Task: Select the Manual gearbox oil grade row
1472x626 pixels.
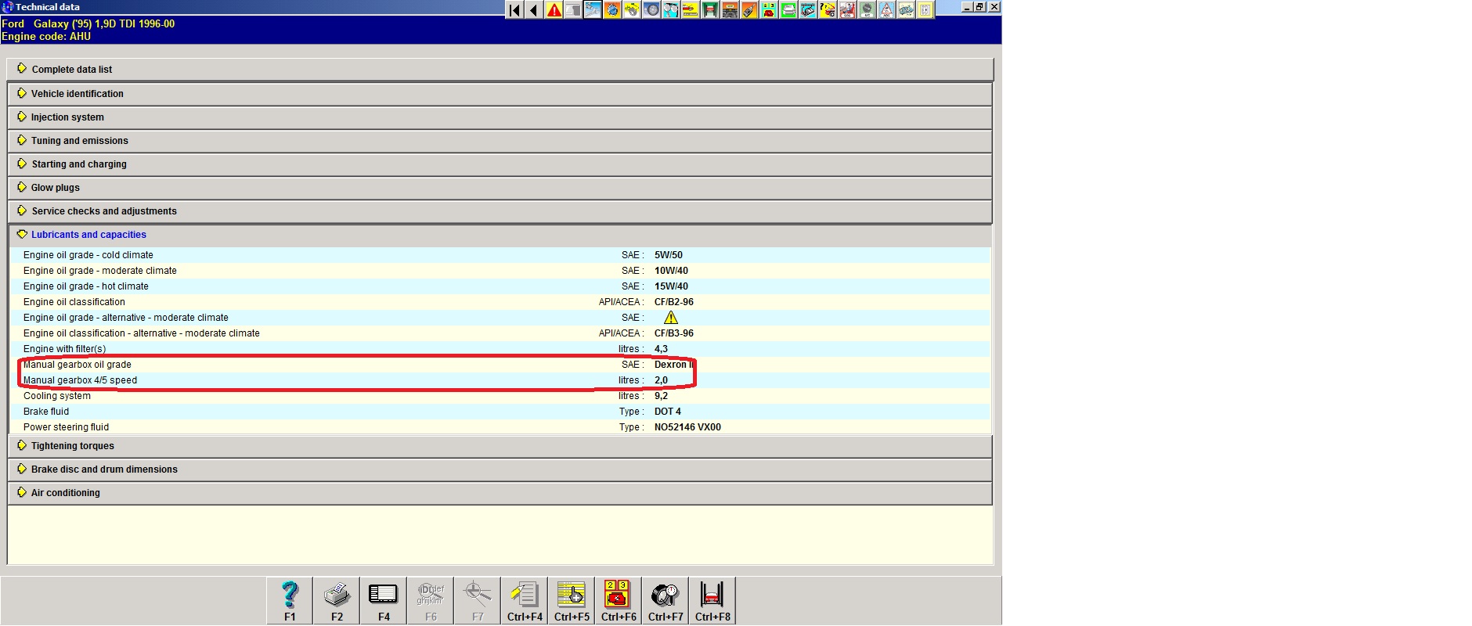Action: click(x=78, y=365)
